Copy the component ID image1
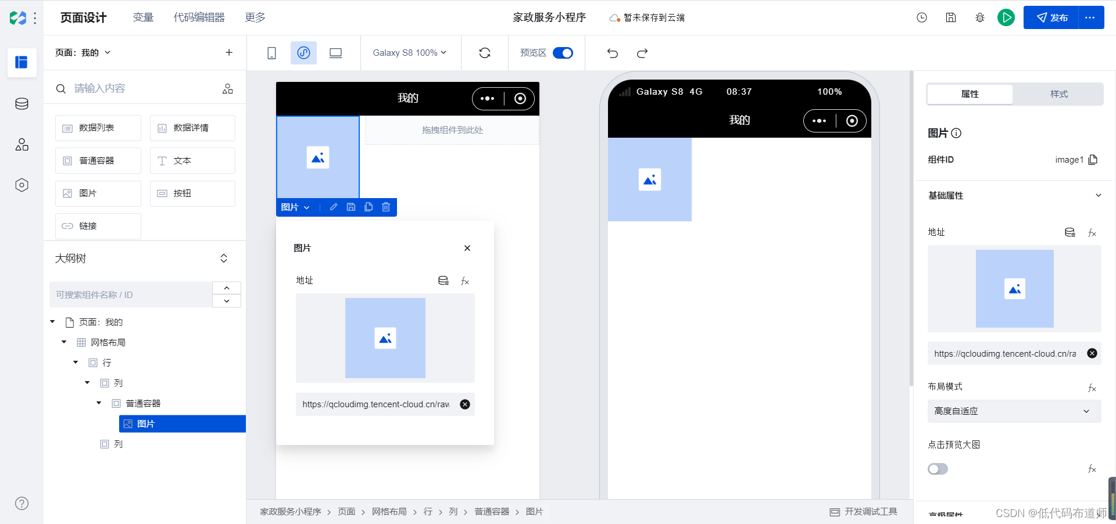The height and width of the screenshot is (524, 1116). (x=1093, y=160)
